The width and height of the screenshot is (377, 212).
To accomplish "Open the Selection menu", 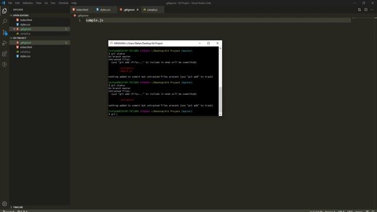I will (28, 3).
